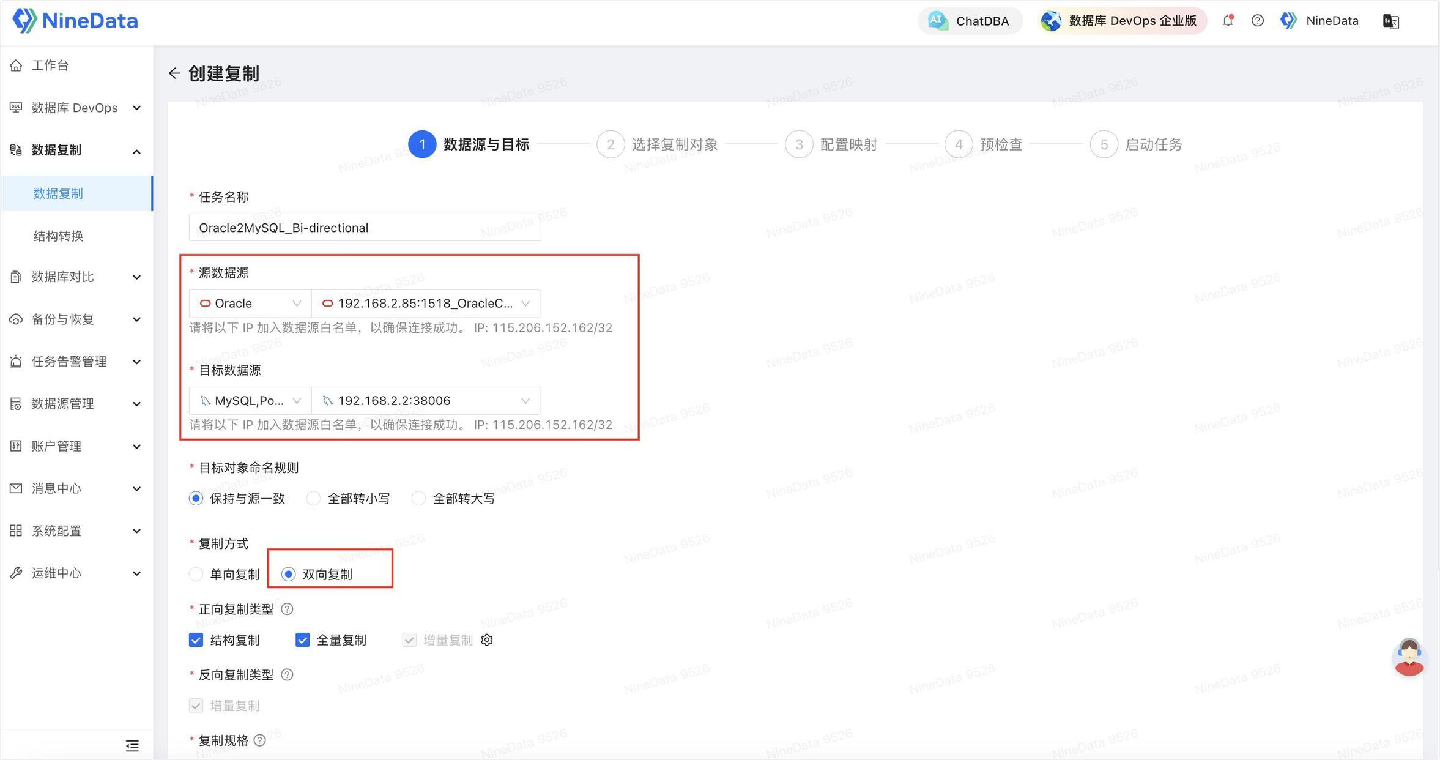Click the 运维中心 wrench icon
1440x760 pixels.
16,573
